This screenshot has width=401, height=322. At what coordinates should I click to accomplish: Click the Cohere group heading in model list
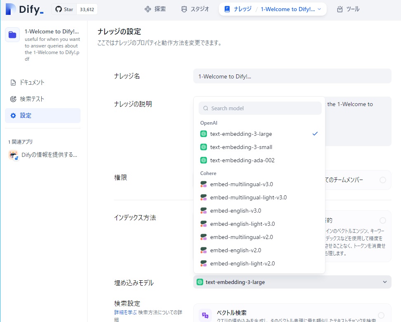[x=208, y=173]
